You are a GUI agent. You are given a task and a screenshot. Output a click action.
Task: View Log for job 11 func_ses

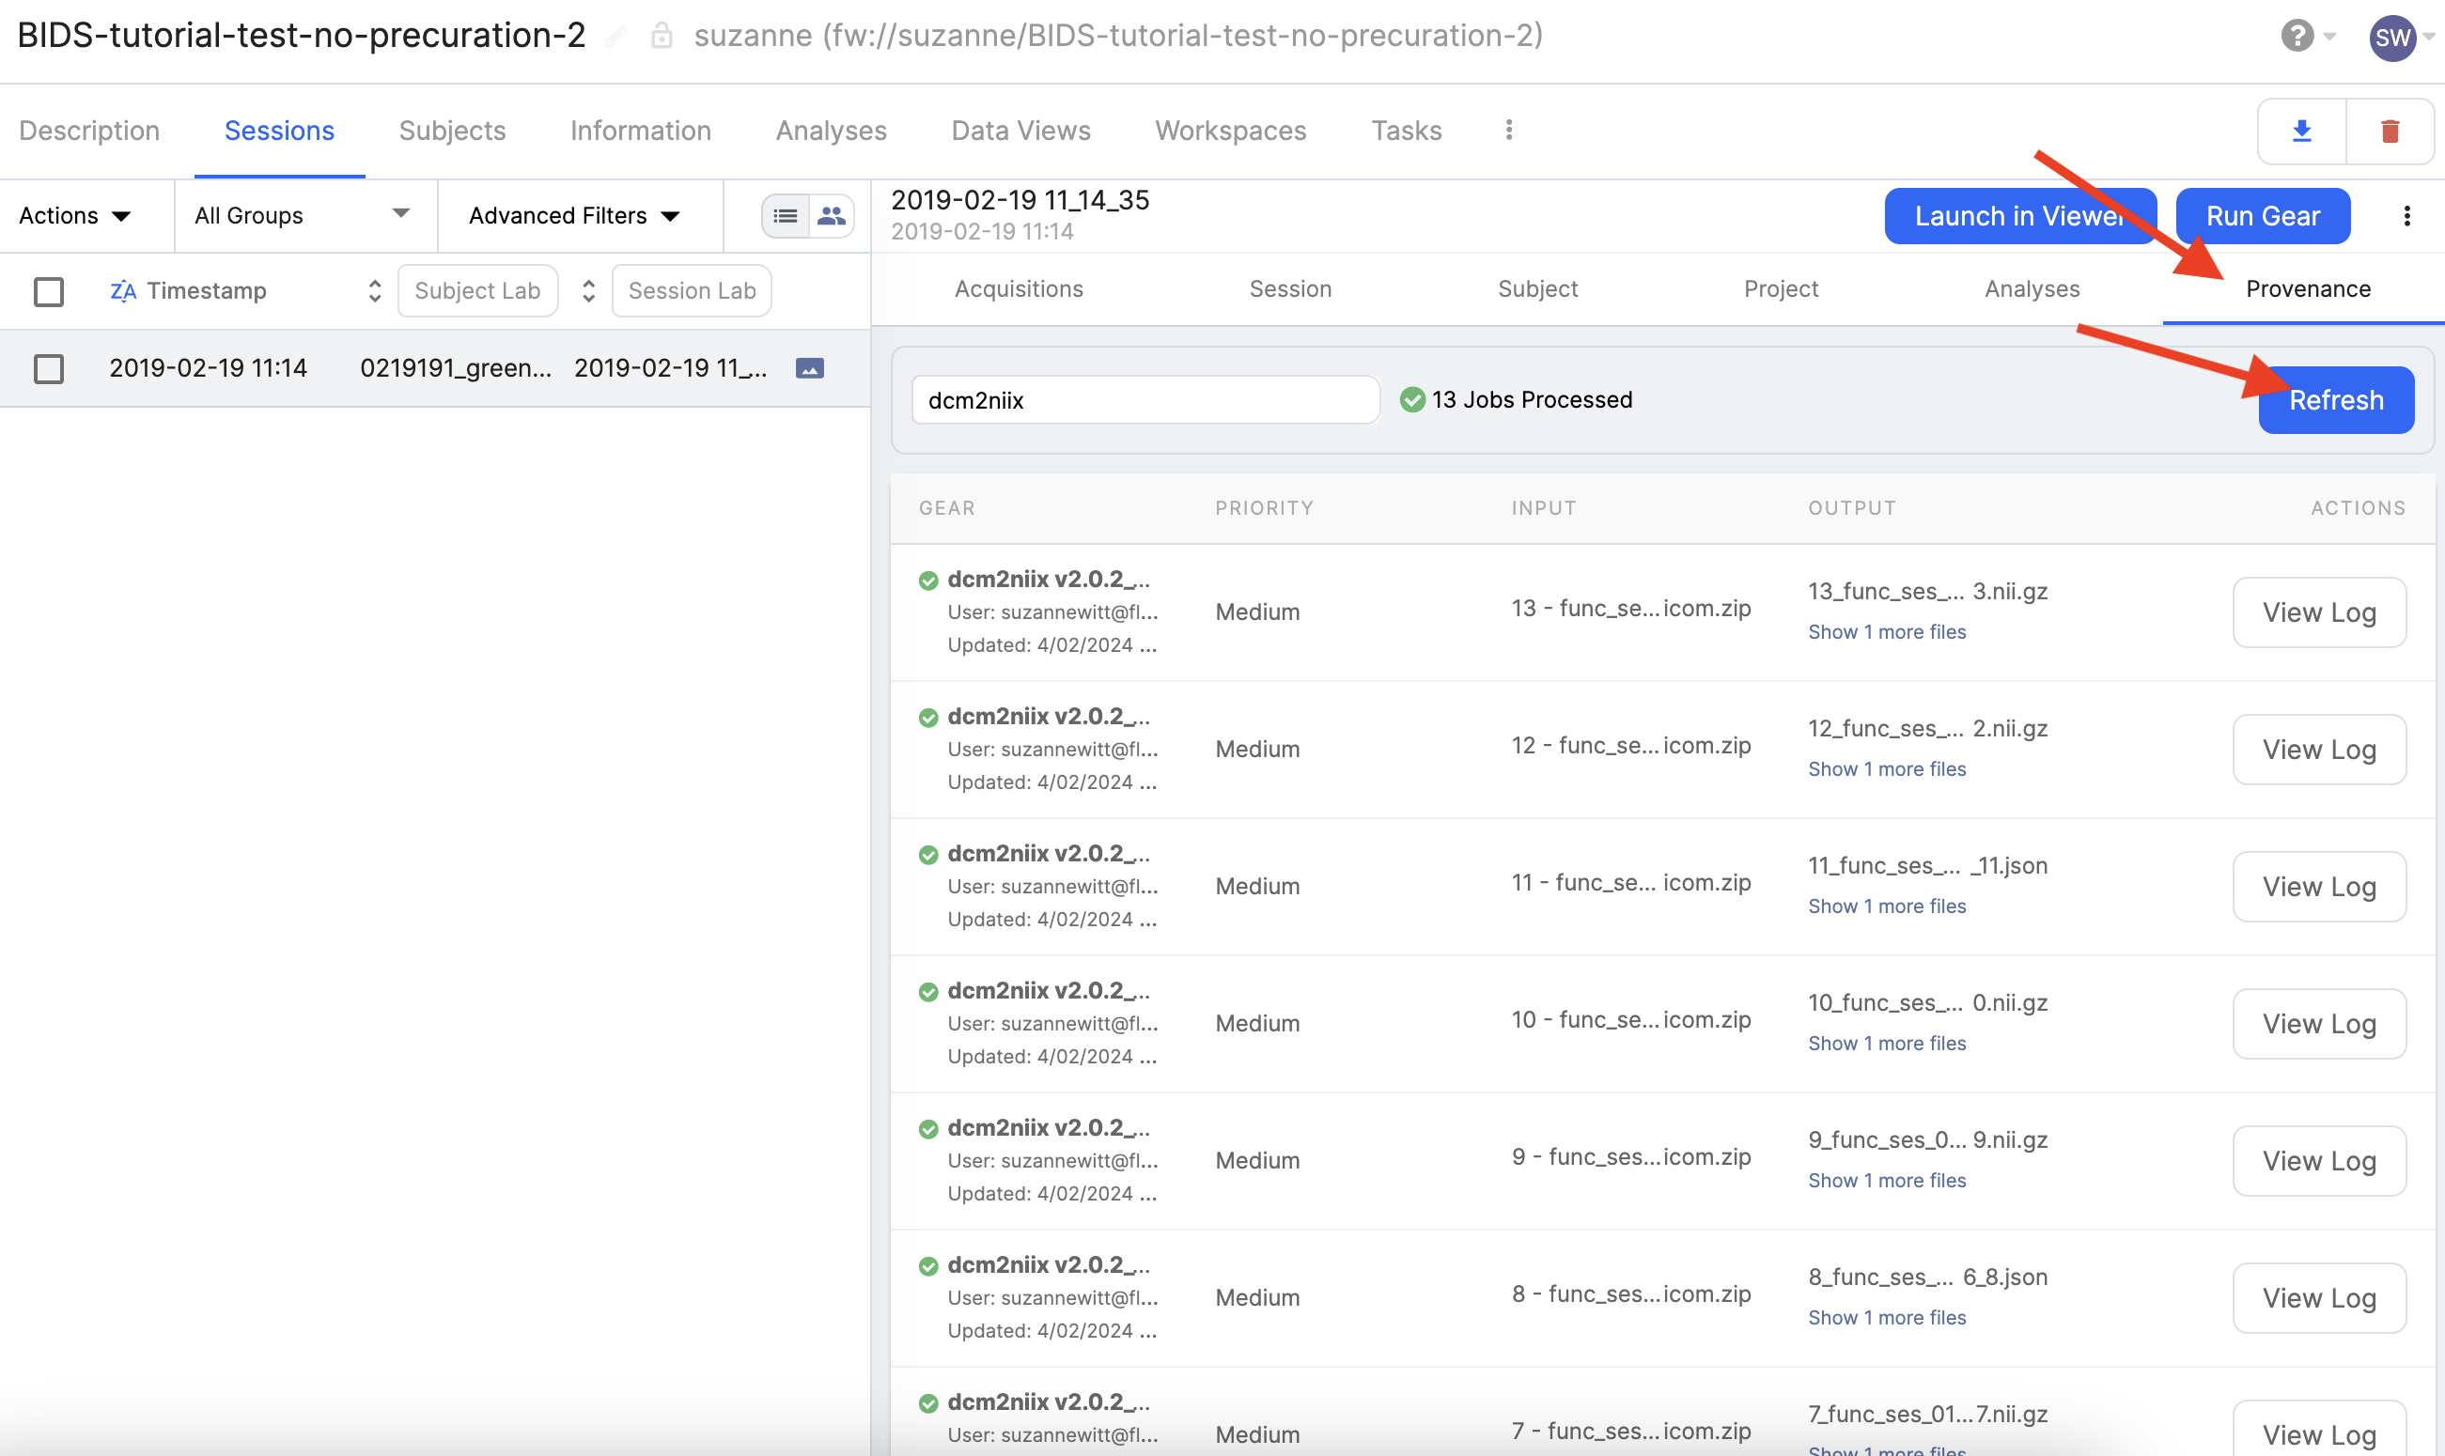click(2319, 887)
